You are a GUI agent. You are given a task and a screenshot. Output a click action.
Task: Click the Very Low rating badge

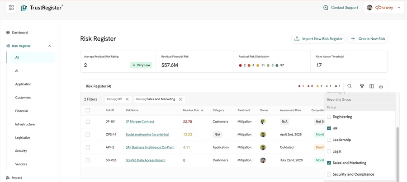141,65
